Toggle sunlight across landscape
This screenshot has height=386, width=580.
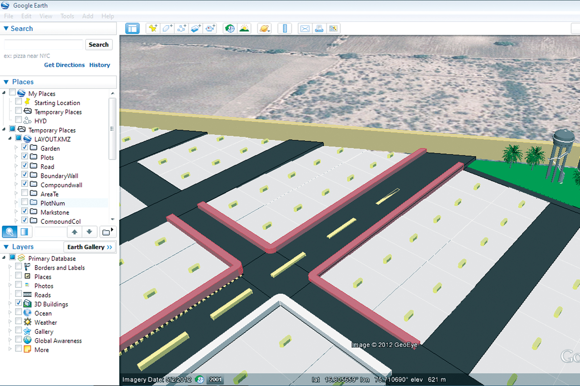(x=244, y=28)
